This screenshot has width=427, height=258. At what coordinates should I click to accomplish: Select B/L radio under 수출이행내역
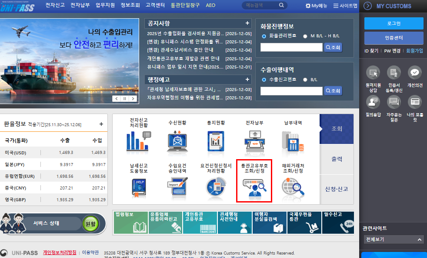305,80
